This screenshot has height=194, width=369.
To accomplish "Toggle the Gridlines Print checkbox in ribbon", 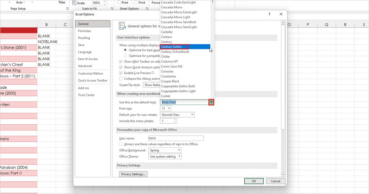I will [119, 3].
